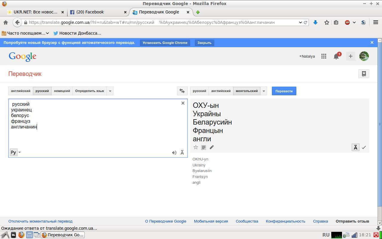Open the Сообщества link
This screenshot has width=382, height=239.
(247, 221)
